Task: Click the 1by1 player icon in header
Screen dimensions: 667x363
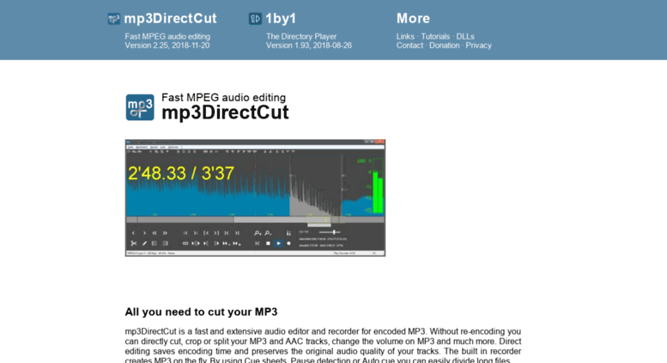Action: click(255, 19)
